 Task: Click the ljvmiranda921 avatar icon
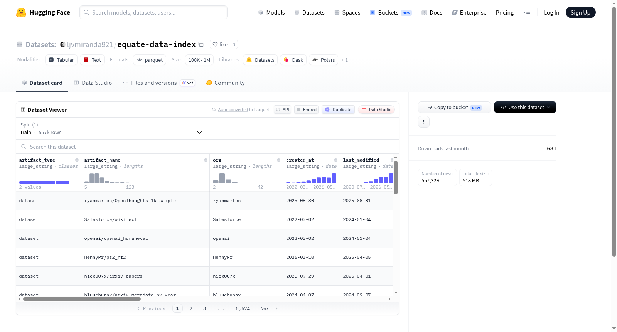62,44
